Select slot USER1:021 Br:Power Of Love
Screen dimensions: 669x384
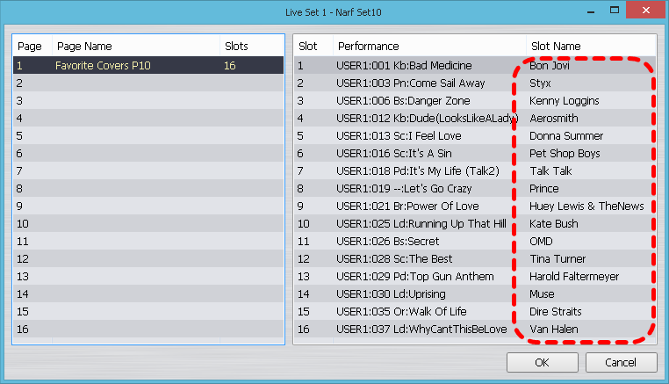pyautogui.click(x=475, y=206)
